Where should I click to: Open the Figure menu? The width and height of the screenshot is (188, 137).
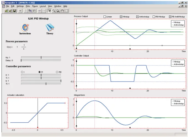click(x=35, y=6)
